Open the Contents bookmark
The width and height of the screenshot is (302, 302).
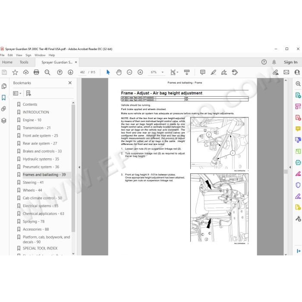point(30,104)
